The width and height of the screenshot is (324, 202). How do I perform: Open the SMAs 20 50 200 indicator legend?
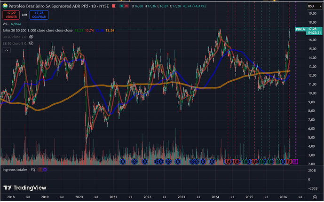pyautogui.click(x=38, y=30)
